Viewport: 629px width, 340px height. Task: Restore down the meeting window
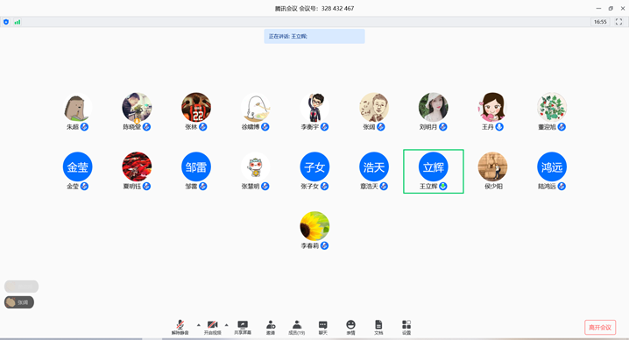tap(611, 9)
